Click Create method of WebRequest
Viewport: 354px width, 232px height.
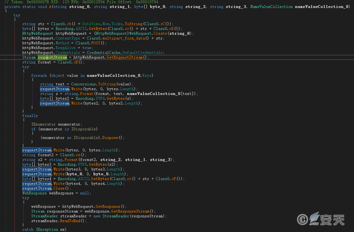coord(160,34)
